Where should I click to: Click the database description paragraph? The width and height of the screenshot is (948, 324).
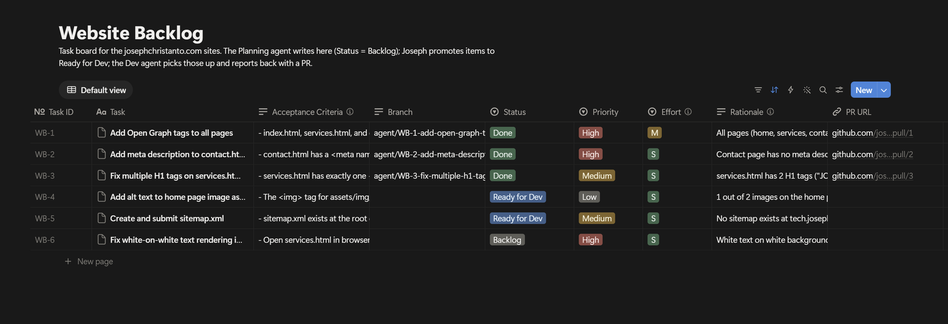[x=277, y=57]
